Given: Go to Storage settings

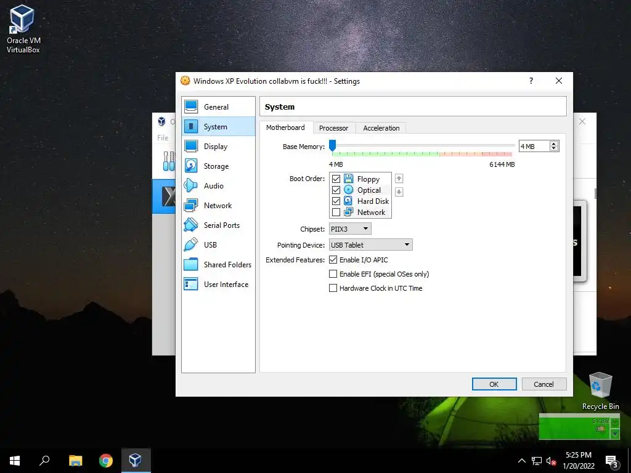Looking at the screenshot, I should [218, 166].
